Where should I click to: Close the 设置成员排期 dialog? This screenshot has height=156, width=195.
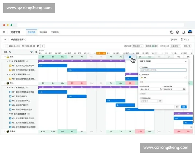pos(186,61)
